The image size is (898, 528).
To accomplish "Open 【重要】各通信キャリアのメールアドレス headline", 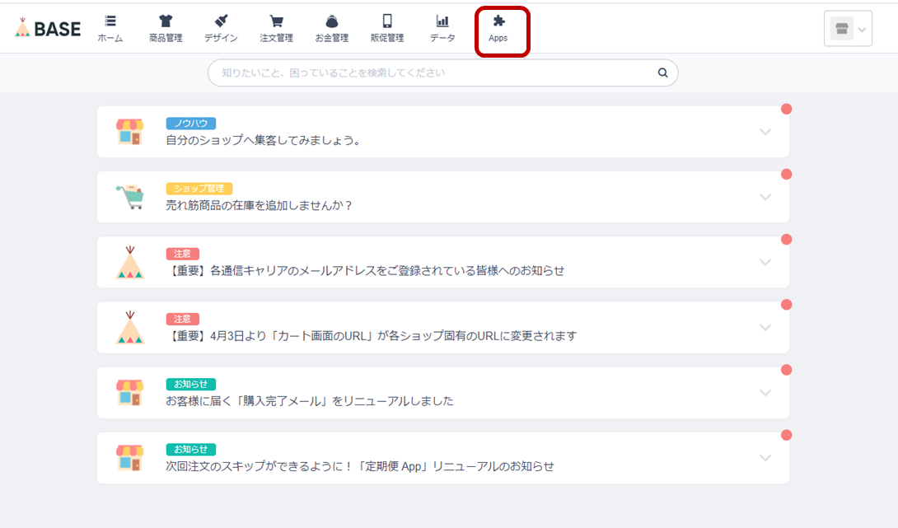I will coord(366,271).
